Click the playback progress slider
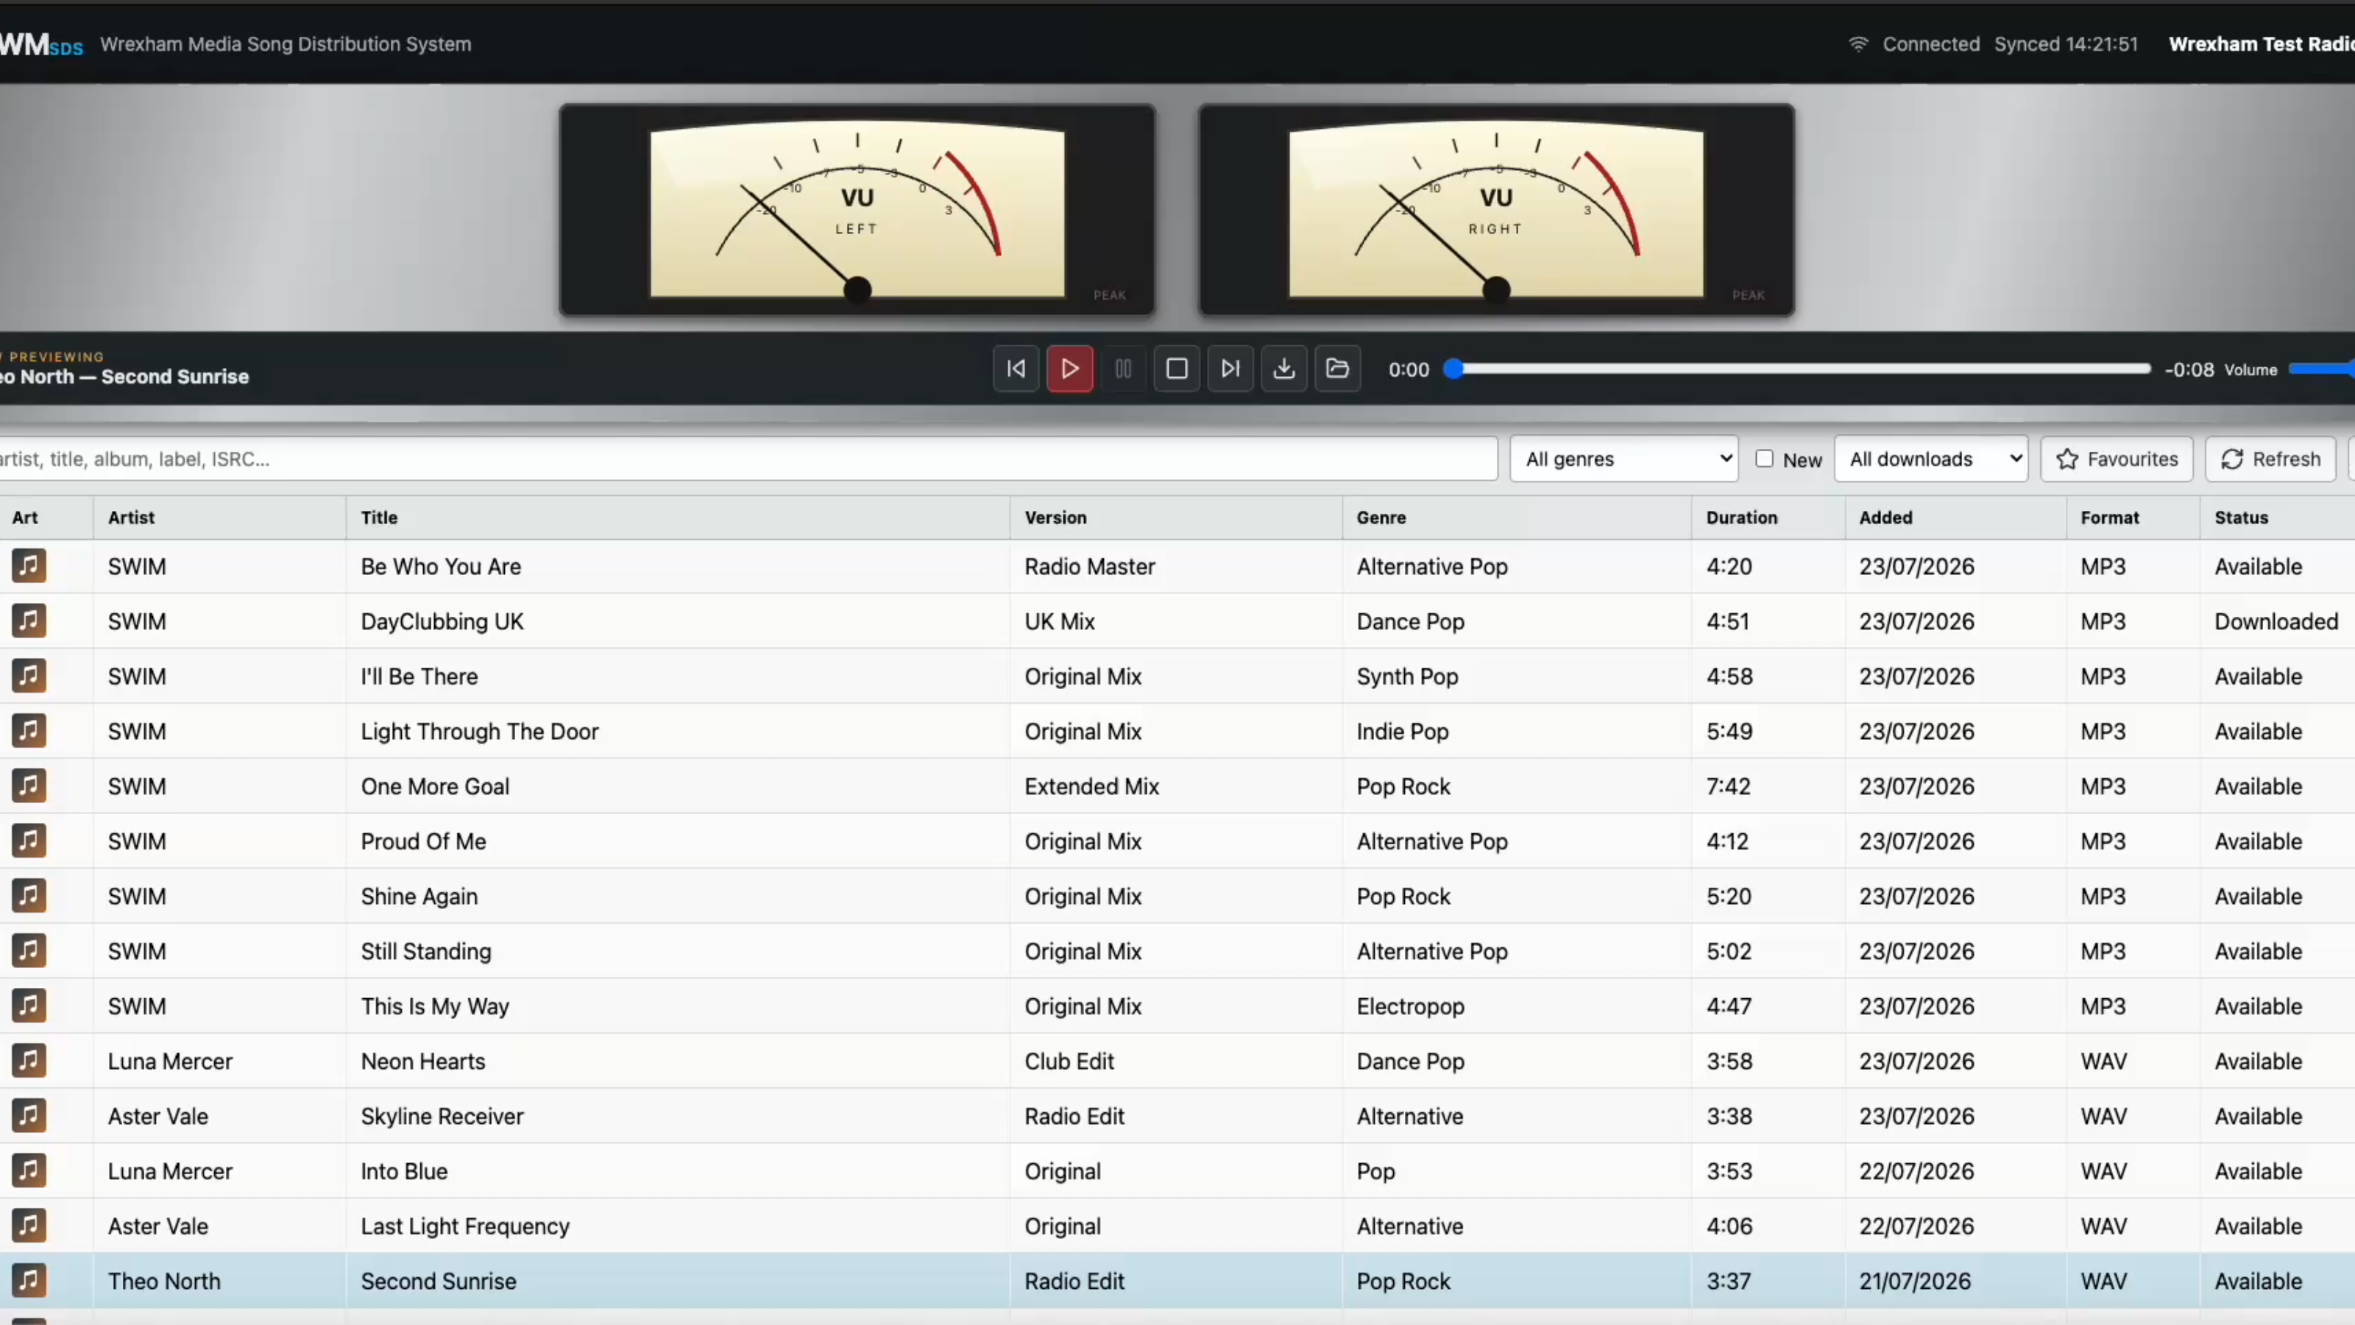 1796,369
